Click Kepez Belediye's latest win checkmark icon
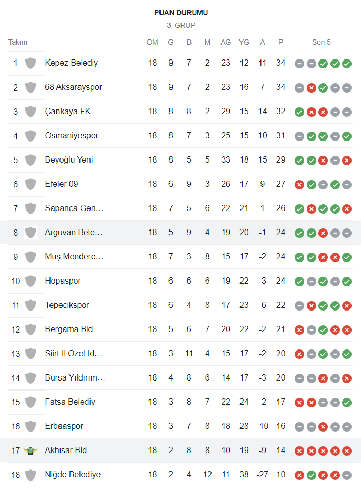This screenshot has height=490, width=361. [347, 64]
